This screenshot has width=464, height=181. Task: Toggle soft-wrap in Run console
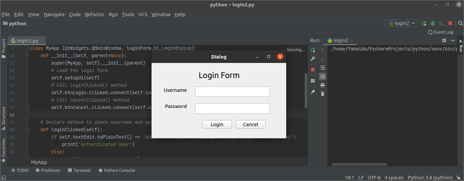pos(323,68)
